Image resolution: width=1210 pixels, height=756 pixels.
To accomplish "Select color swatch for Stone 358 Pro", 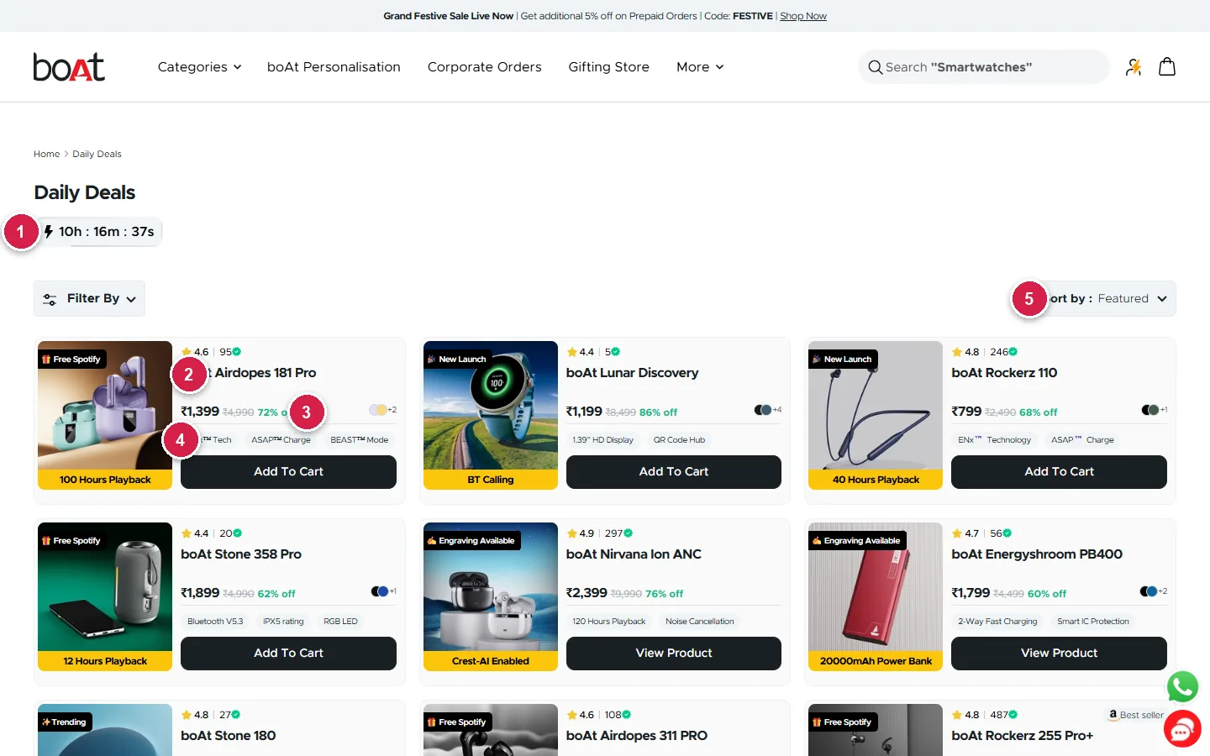I will pos(380,591).
